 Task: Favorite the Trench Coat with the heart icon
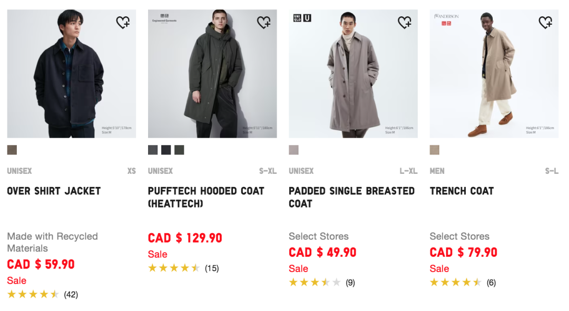tap(545, 22)
